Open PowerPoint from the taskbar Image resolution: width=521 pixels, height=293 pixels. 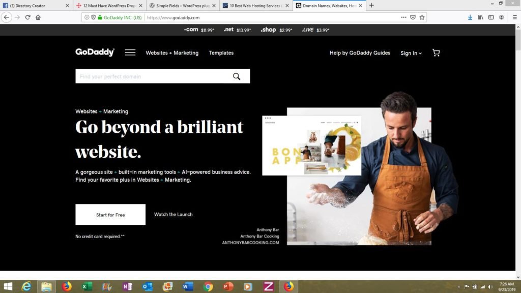tap(228, 286)
